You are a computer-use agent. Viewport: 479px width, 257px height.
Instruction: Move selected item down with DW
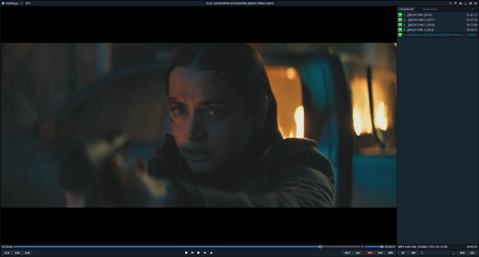tap(413, 253)
